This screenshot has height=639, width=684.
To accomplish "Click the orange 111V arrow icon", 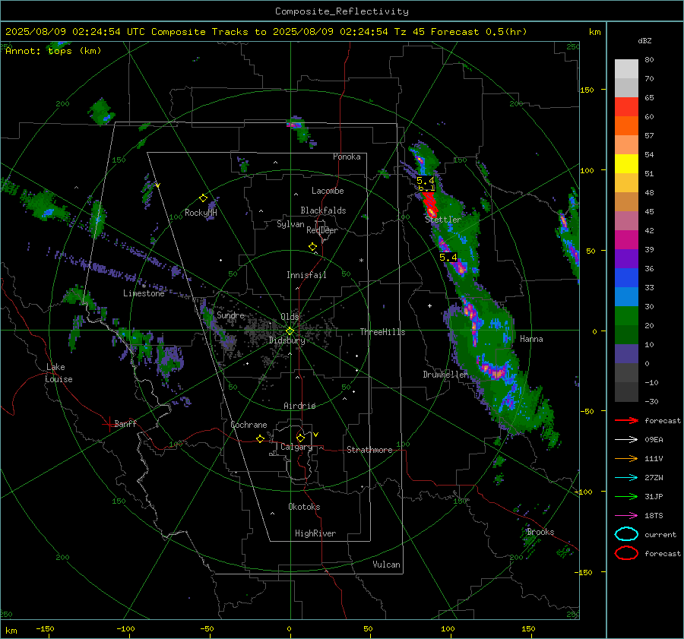I will pyautogui.click(x=626, y=458).
